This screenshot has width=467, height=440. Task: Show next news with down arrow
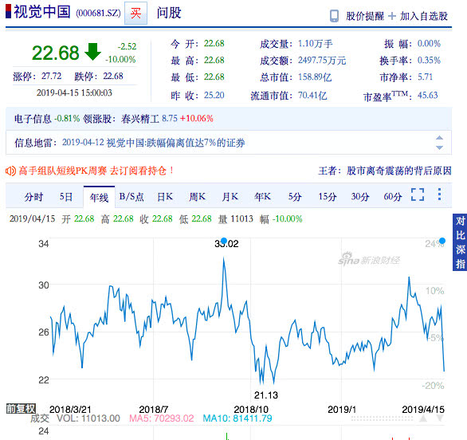pyautogui.click(x=439, y=147)
